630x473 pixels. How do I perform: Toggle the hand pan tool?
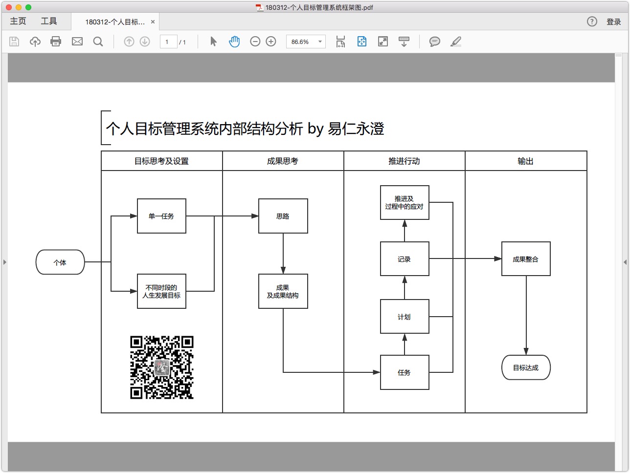[234, 42]
